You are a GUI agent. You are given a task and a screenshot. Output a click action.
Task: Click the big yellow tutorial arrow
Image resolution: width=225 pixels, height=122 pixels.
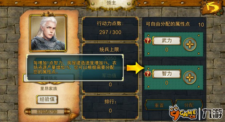click(136, 68)
